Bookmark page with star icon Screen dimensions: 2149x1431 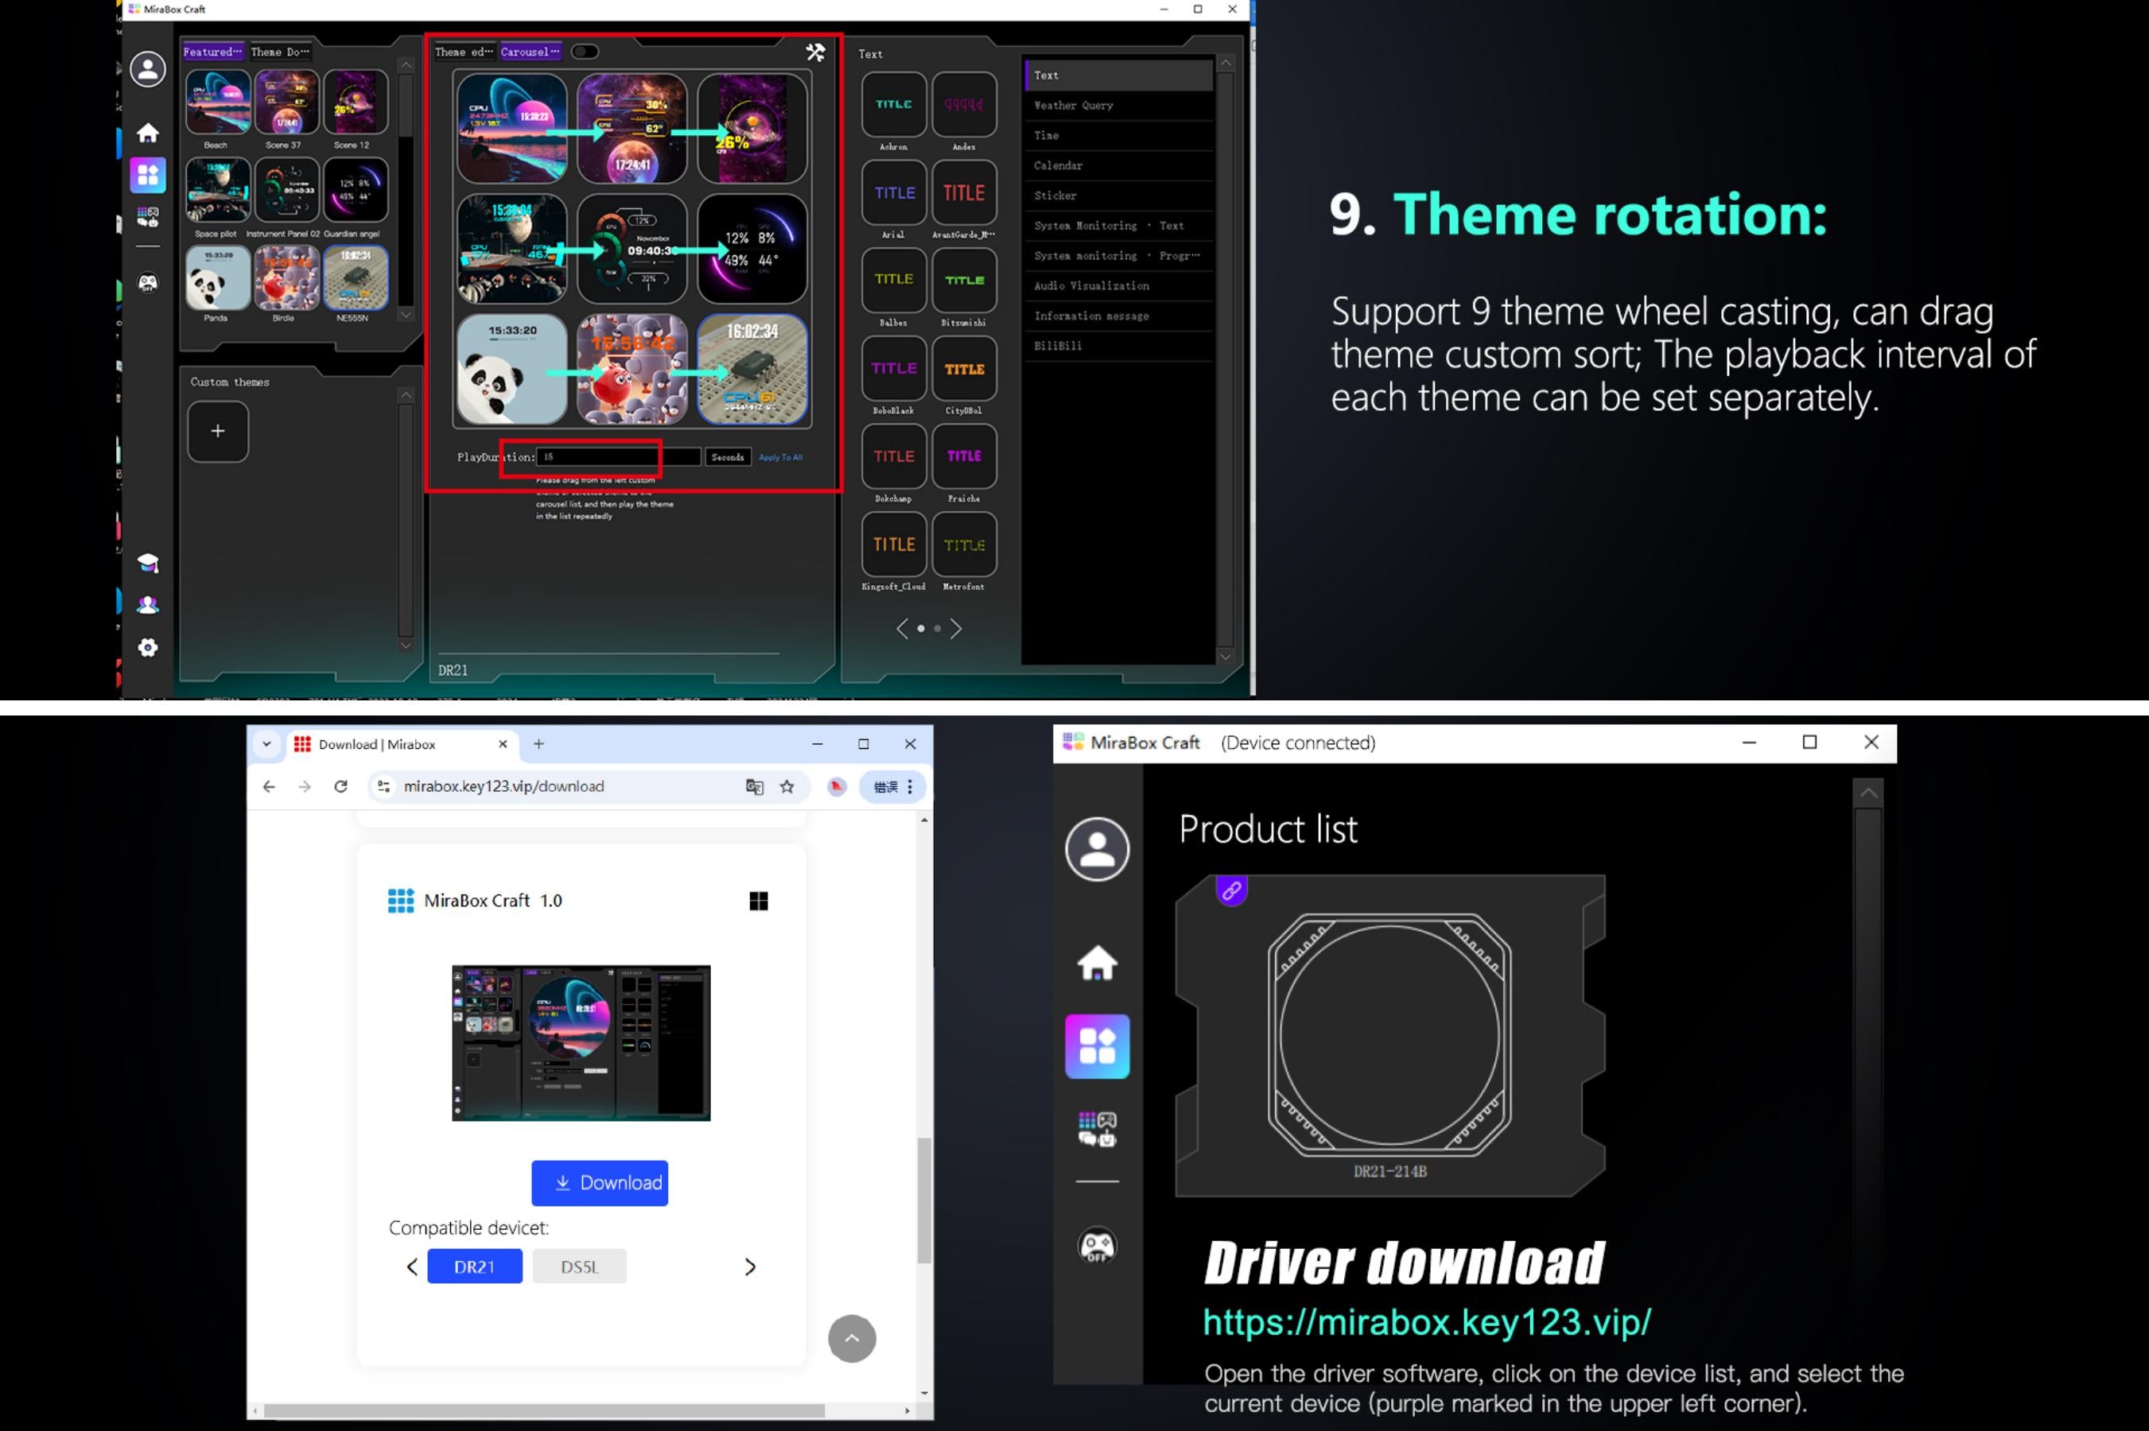click(787, 787)
